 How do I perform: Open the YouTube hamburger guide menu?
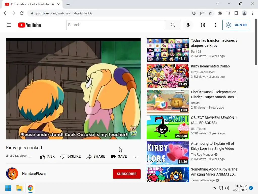(x=9, y=25)
